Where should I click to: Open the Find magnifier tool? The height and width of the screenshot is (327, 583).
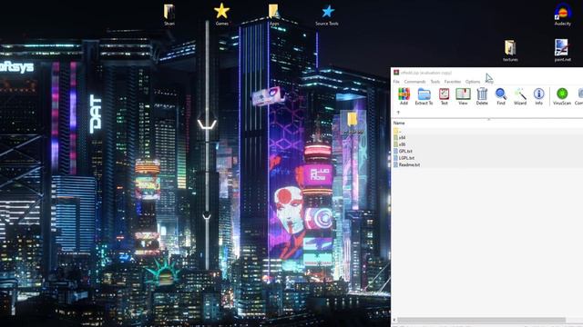501,96
